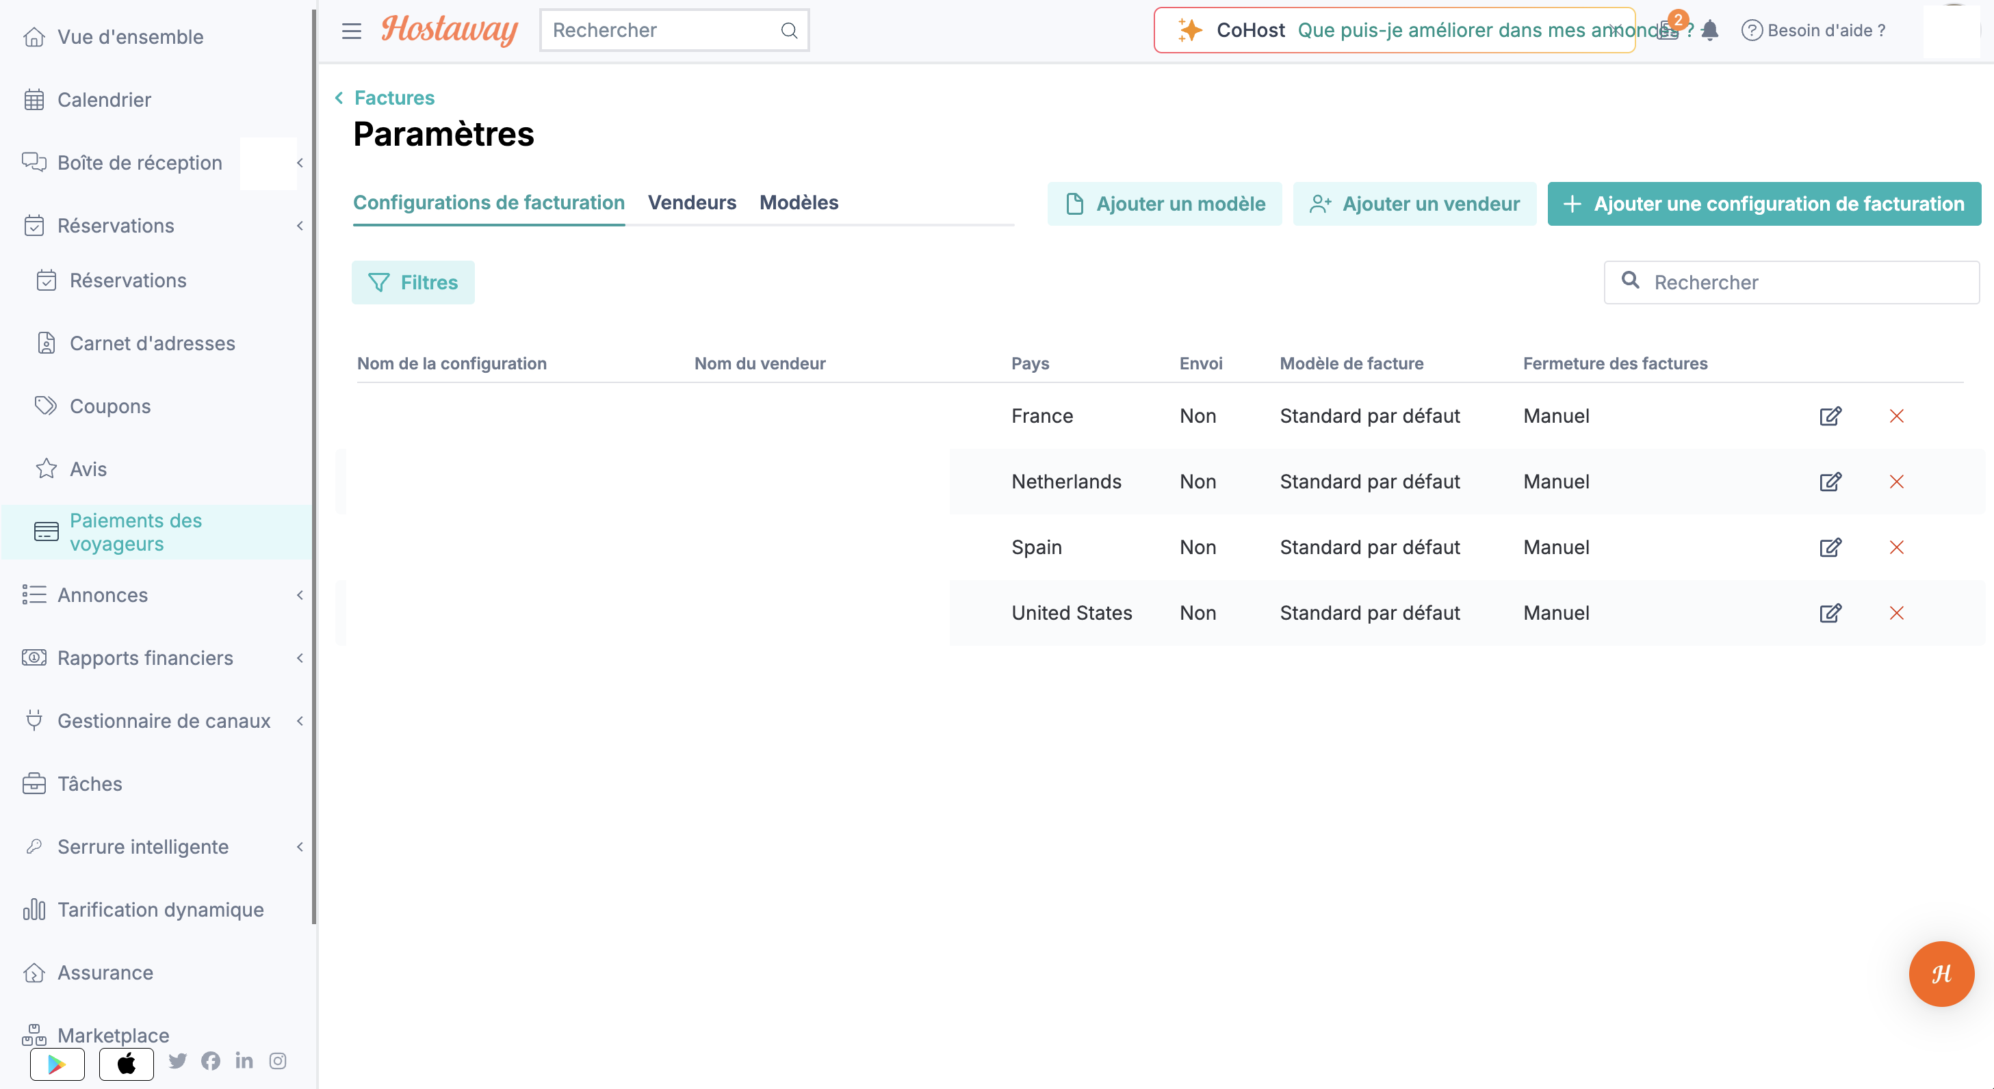Click the edit icon for France row
The height and width of the screenshot is (1089, 1994).
(x=1830, y=416)
